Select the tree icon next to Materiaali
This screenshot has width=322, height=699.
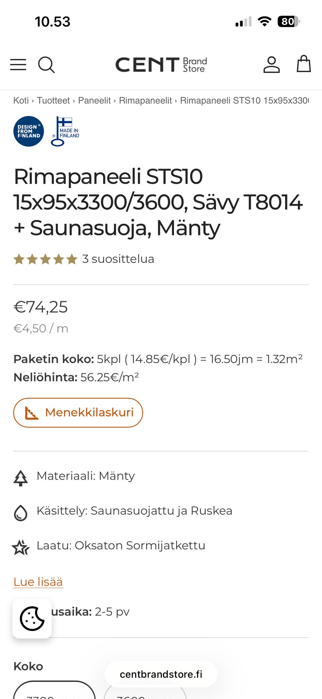tap(20, 476)
